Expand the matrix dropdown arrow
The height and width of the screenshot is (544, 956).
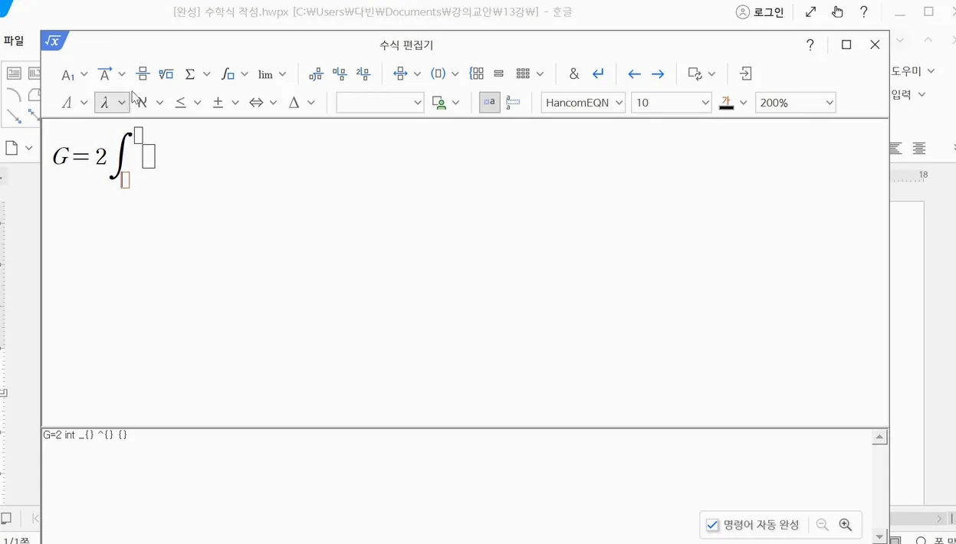pyautogui.click(x=540, y=74)
